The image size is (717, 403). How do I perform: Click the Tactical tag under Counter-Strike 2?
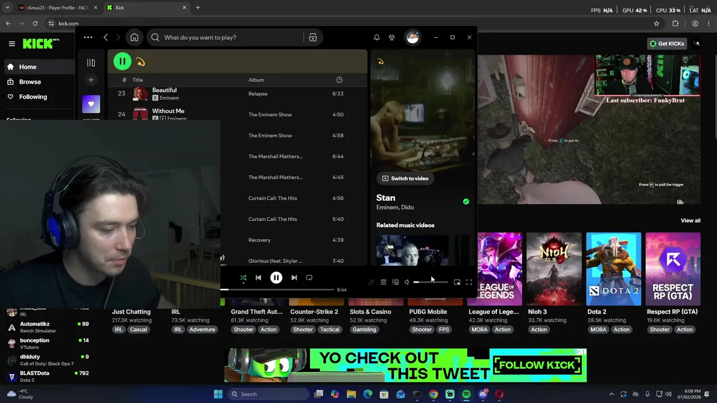point(329,330)
